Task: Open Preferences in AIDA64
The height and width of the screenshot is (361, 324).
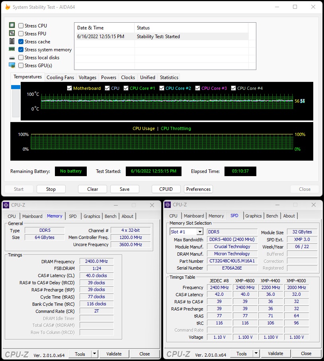Action: (198, 189)
